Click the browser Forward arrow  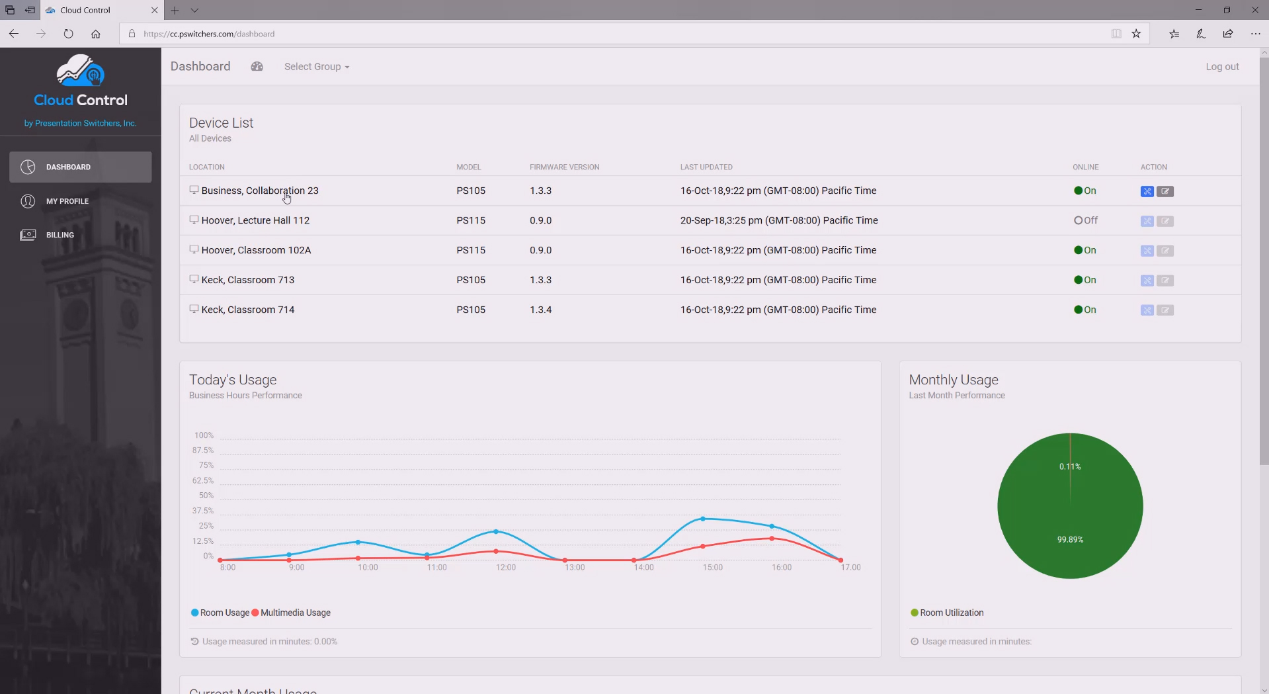tap(41, 34)
